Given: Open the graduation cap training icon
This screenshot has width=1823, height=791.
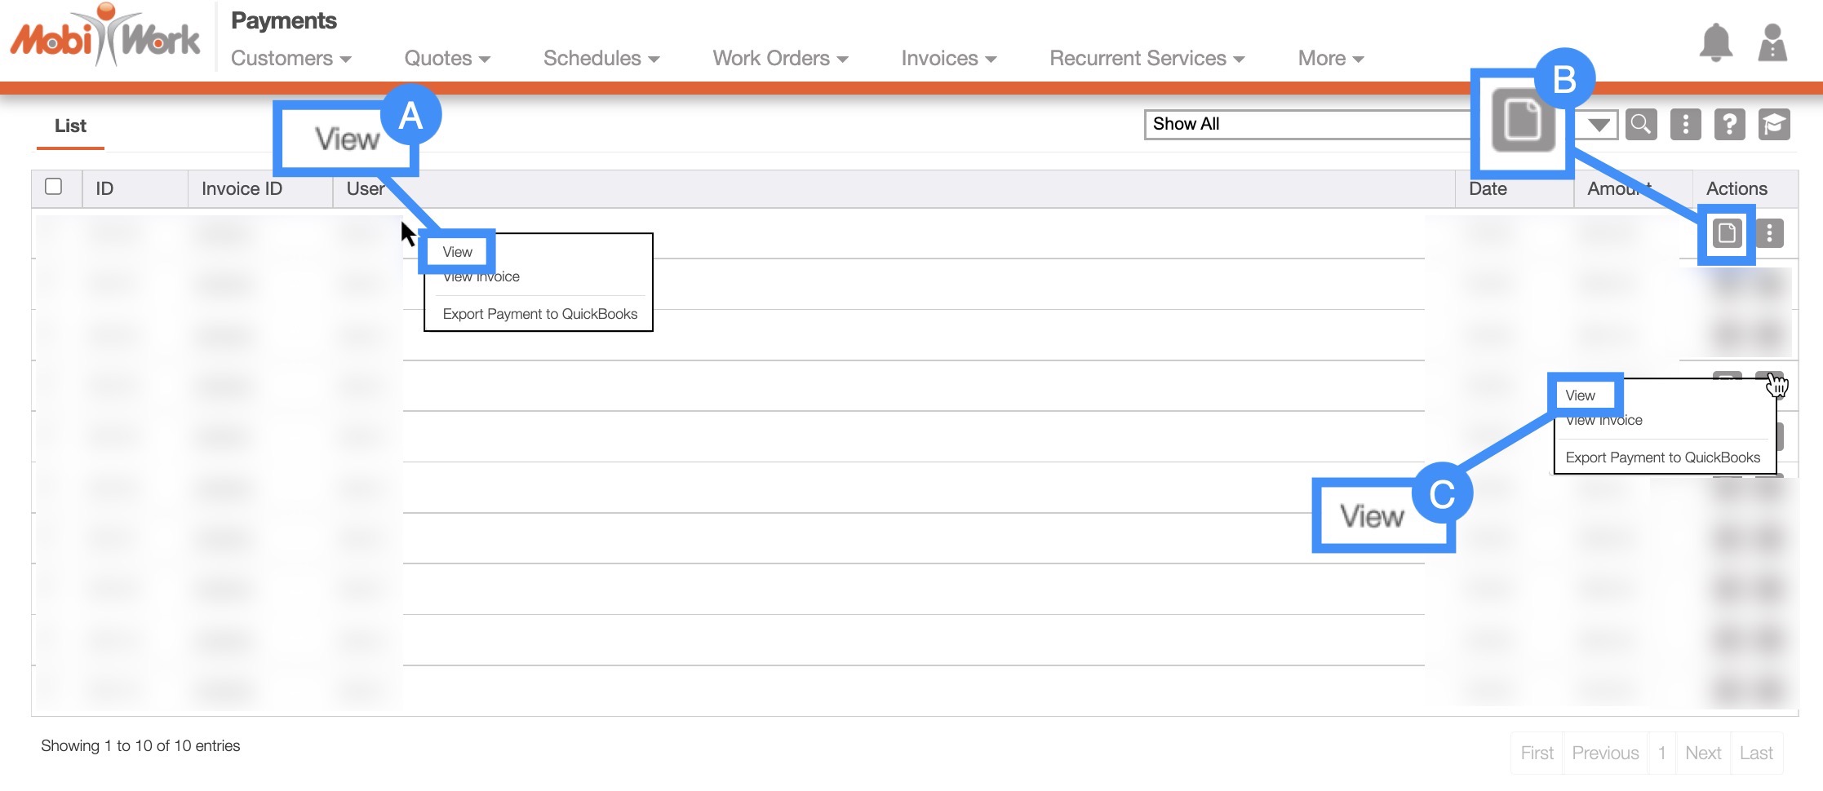Looking at the screenshot, I should pyautogui.click(x=1773, y=125).
